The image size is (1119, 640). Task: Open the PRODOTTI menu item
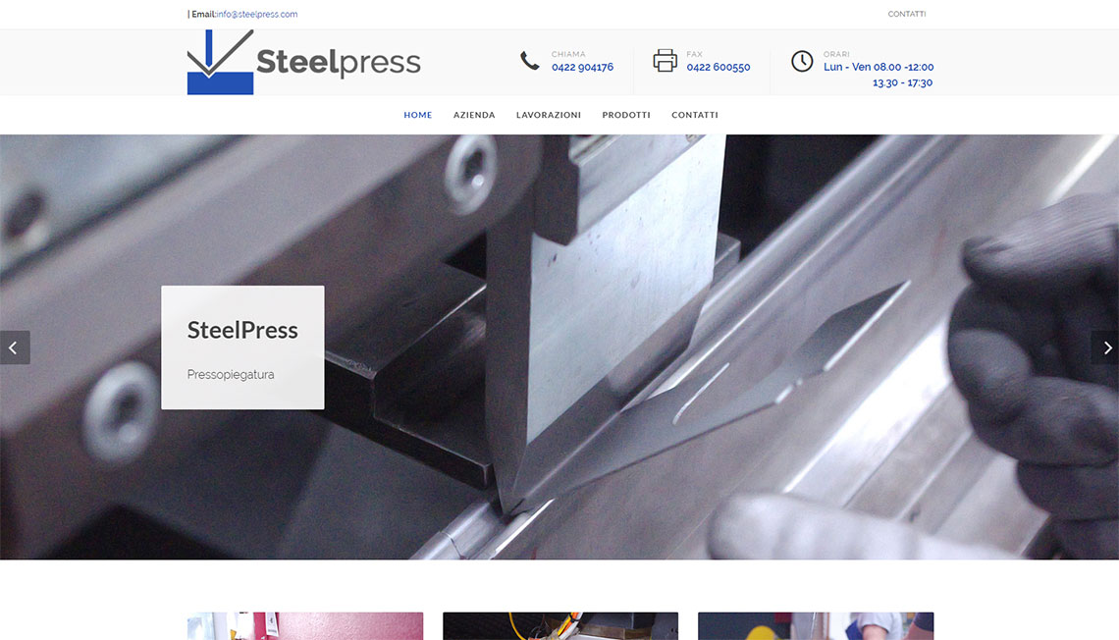pos(626,115)
